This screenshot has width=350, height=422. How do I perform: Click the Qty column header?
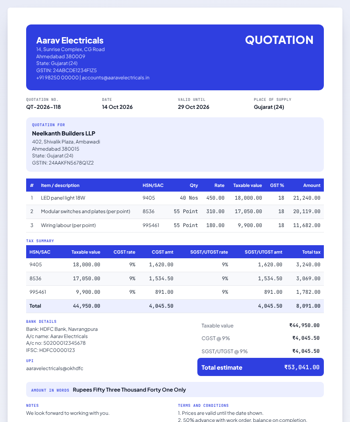[194, 185]
